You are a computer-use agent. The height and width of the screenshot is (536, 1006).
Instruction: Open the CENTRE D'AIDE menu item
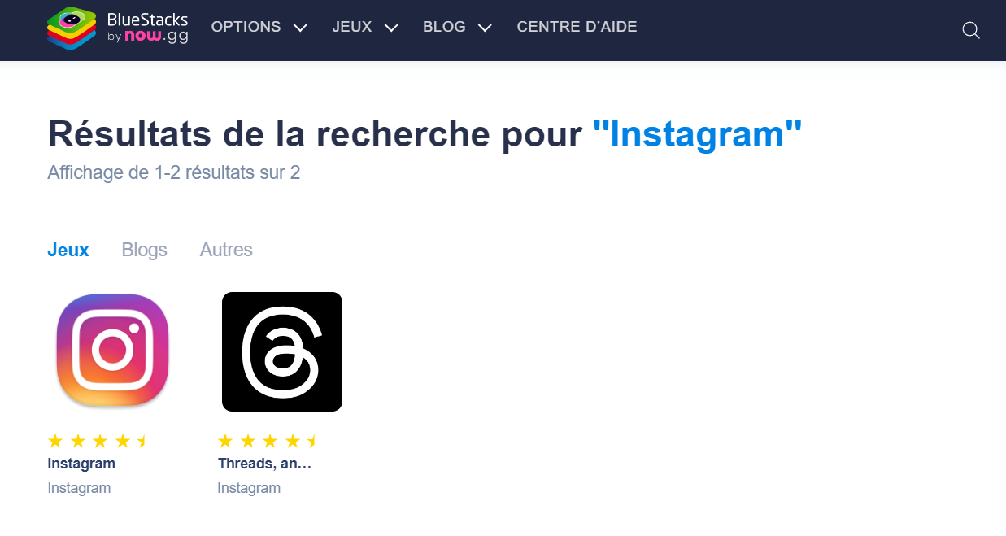click(x=577, y=27)
